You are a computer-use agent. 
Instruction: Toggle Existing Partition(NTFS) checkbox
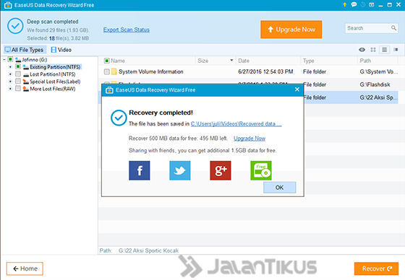tap(18, 66)
